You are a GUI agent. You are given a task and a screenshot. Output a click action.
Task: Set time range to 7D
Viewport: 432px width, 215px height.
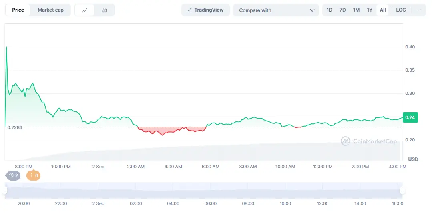pos(342,10)
